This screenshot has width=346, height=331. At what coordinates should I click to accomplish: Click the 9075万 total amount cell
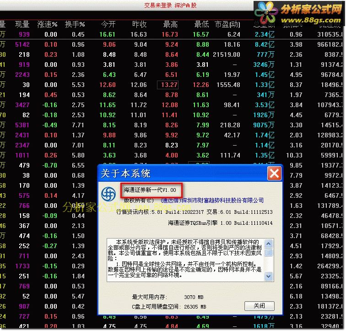264,125
